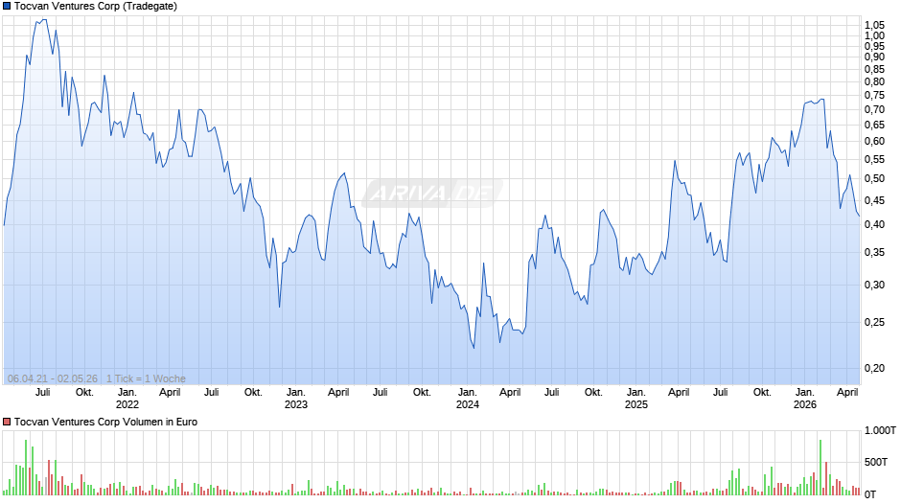Click the '0,90' price axis label
901x504 pixels.
point(874,57)
